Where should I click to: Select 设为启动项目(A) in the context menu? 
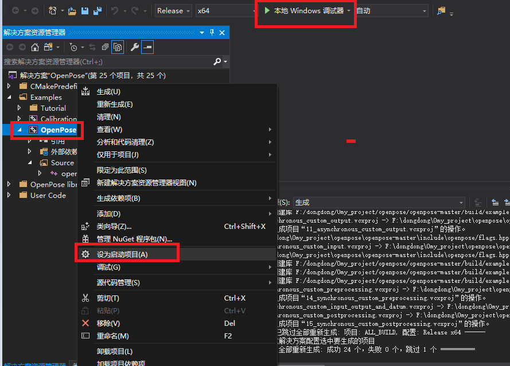[x=177, y=254]
